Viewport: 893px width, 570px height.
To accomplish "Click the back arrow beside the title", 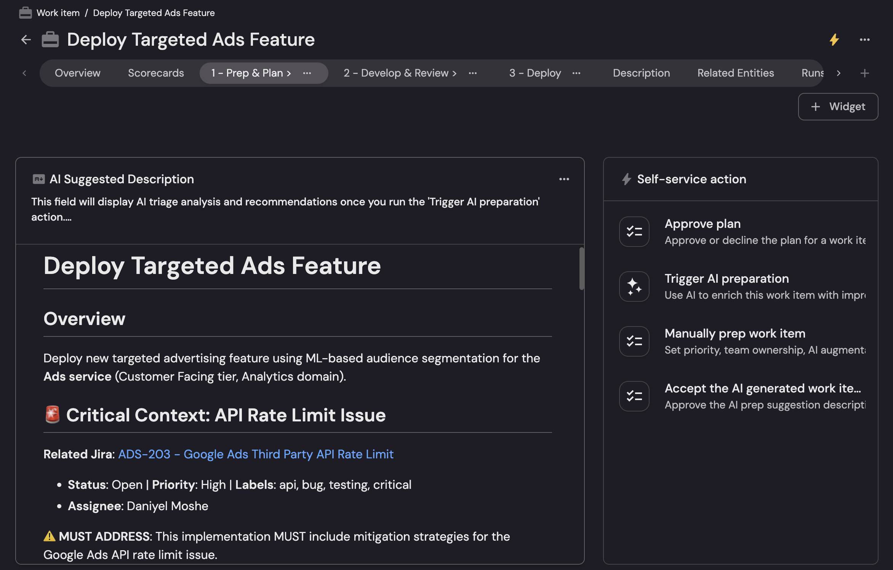I will [26, 40].
